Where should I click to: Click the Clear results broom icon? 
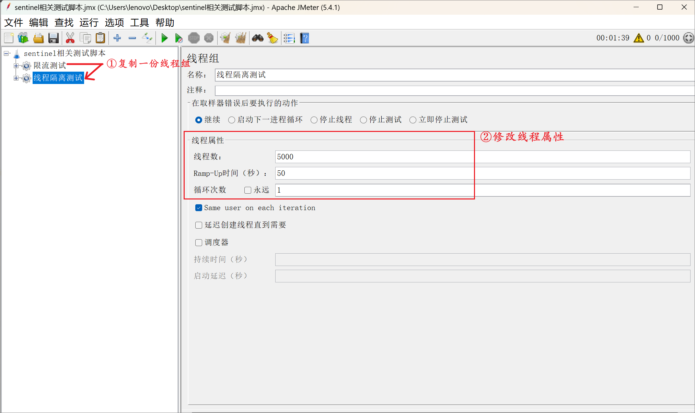tap(225, 38)
